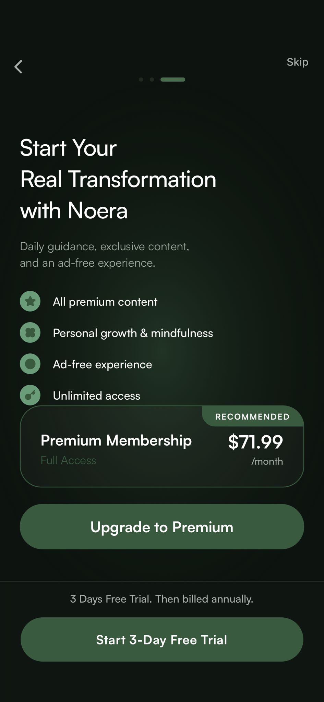Viewport: 324px width, 702px height.
Task: Tap the clover icon beside personal growth
Action: [x=30, y=332]
